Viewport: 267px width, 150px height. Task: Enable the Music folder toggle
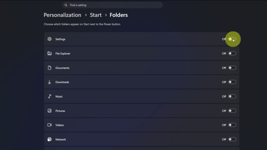pyautogui.click(x=232, y=96)
